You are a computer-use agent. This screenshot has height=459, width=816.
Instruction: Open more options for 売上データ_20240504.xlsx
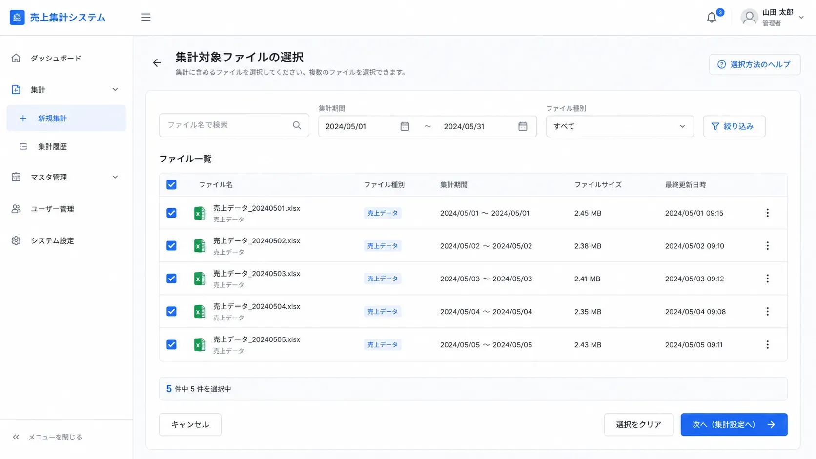click(x=767, y=312)
